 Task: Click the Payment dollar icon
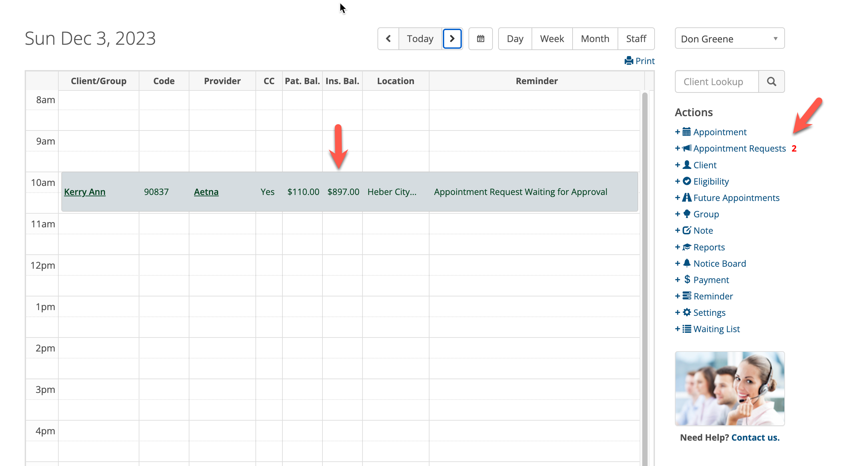coord(687,279)
